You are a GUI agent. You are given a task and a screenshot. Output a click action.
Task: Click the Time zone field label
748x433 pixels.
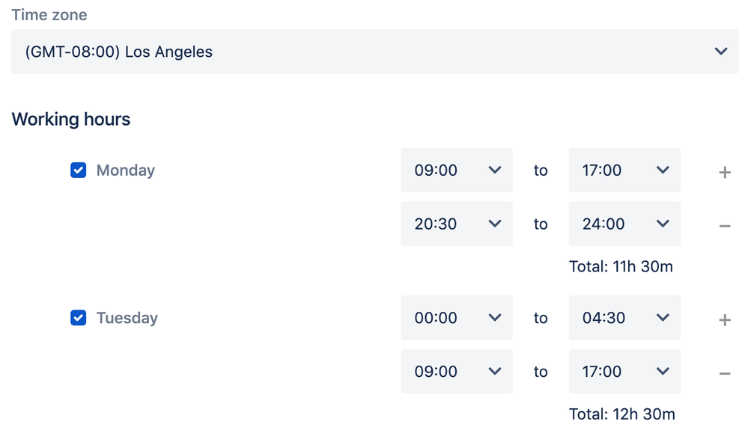(49, 15)
